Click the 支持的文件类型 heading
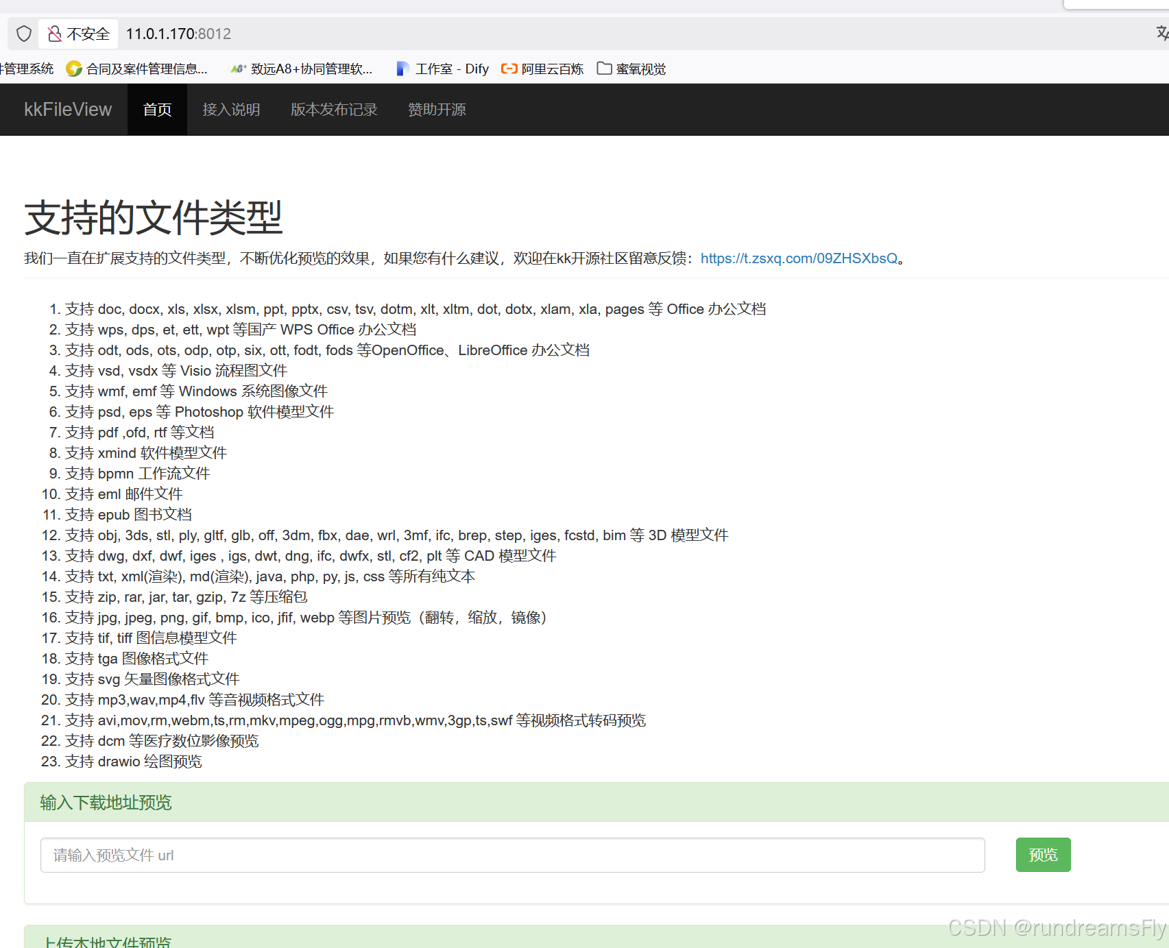 coord(154,218)
